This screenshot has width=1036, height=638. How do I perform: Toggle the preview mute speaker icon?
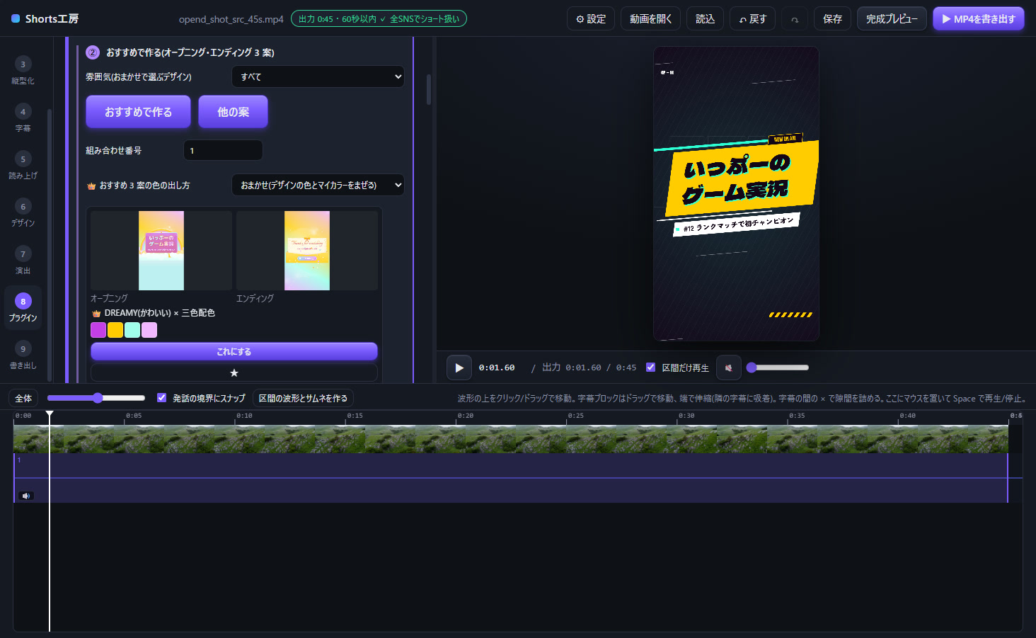click(x=728, y=368)
